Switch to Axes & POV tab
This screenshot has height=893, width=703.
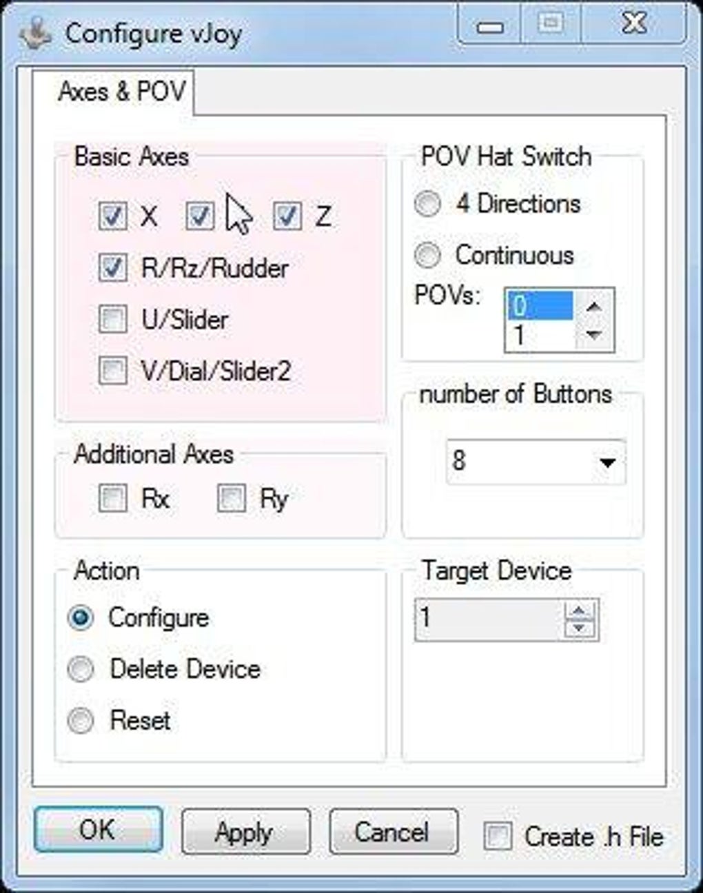pyautogui.click(x=121, y=92)
